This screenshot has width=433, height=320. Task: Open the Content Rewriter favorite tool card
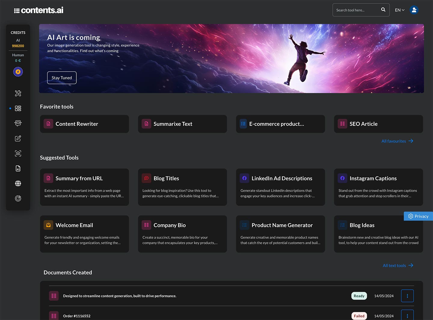(x=84, y=124)
